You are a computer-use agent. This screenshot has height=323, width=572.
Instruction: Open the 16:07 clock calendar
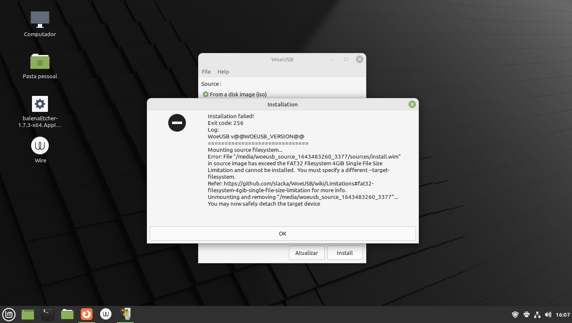(563, 315)
